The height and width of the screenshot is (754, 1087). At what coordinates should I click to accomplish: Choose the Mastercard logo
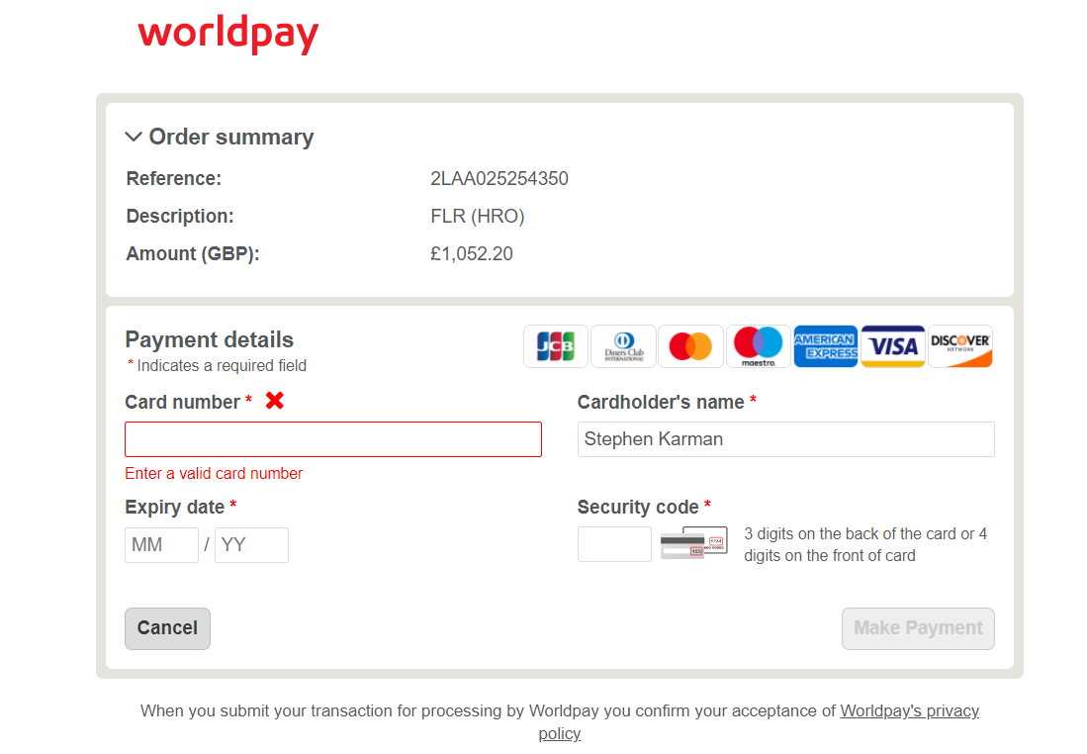[690, 346]
